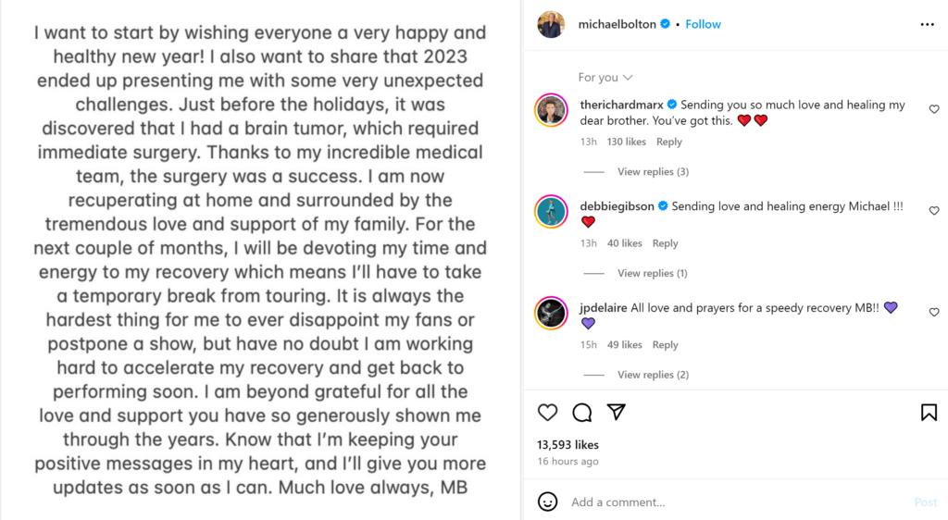Expand the For you comment sorting dropdown
Screen dimensions: 948x520
[x=605, y=78]
